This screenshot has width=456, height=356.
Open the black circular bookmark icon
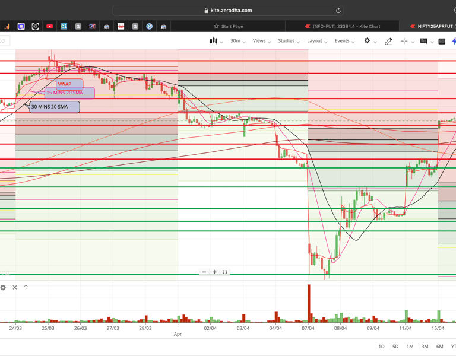point(35,27)
